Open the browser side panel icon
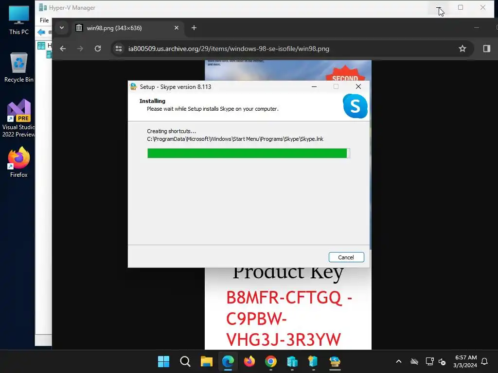The height and width of the screenshot is (373, 498). click(486, 49)
